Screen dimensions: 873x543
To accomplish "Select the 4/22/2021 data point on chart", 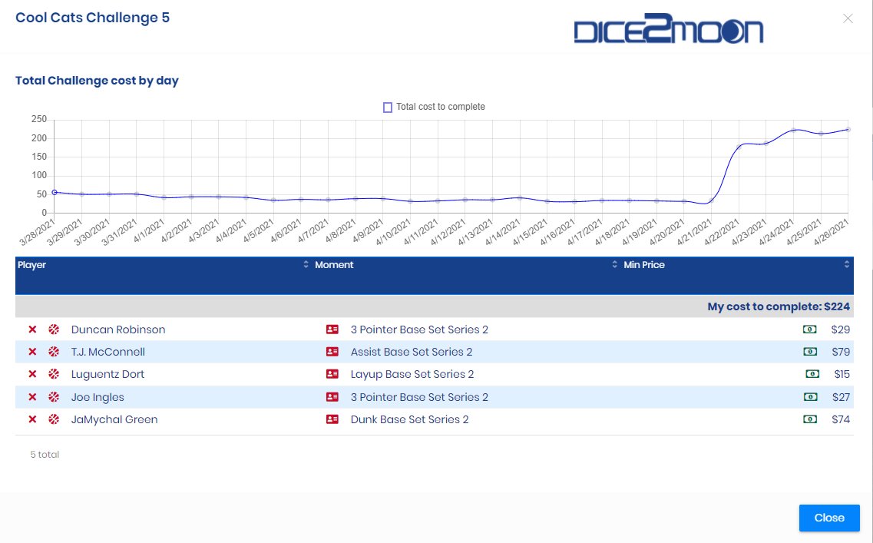I will pos(739,147).
